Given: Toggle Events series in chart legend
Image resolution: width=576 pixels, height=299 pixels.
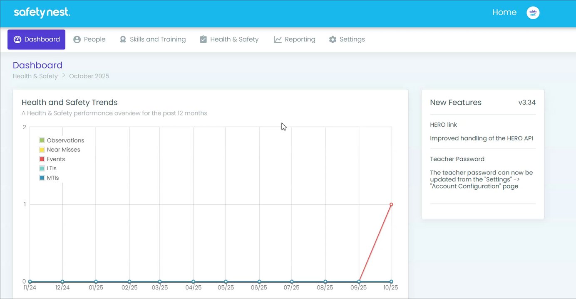Looking at the screenshot, I should point(52,159).
